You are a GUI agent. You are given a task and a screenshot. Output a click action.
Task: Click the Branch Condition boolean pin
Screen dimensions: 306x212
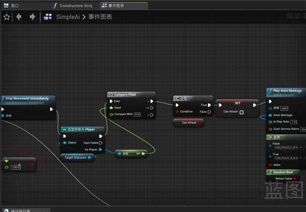coord(177,111)
